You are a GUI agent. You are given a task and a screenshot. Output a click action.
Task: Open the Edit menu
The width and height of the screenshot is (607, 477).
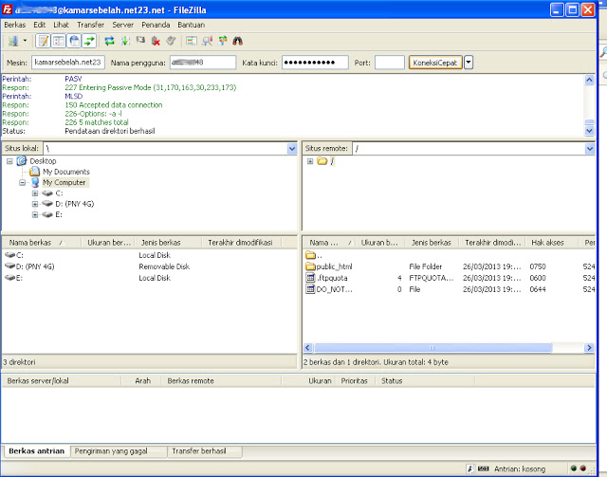(x=40, y=25)
